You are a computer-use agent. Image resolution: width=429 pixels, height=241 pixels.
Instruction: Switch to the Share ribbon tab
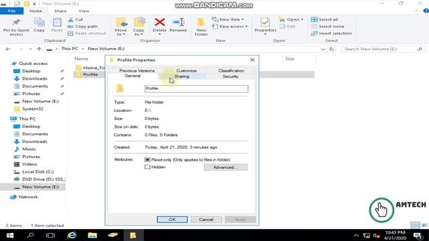tap(60, 11)
